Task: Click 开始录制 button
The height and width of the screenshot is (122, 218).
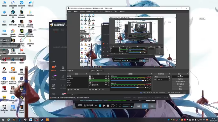Action: [180, 79]
